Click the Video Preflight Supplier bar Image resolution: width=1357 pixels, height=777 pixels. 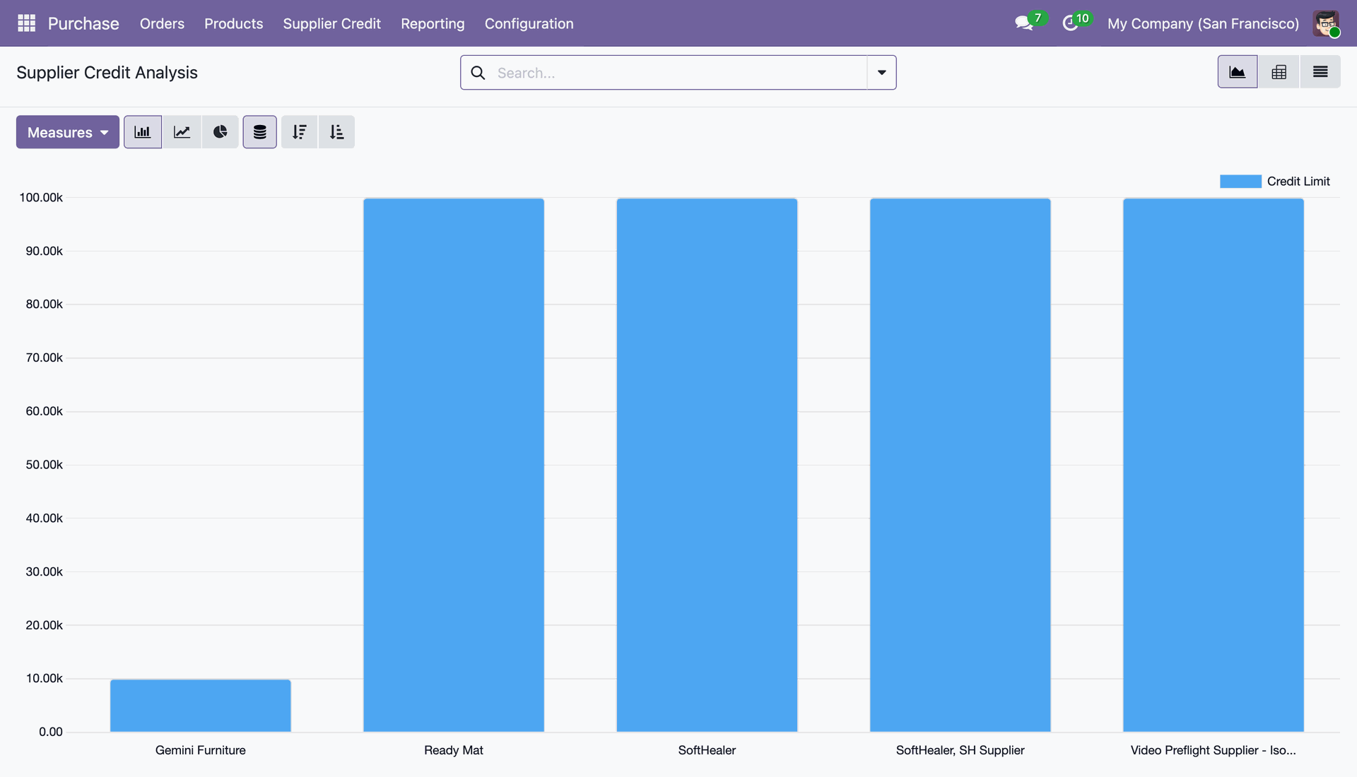coord(1214,465)
